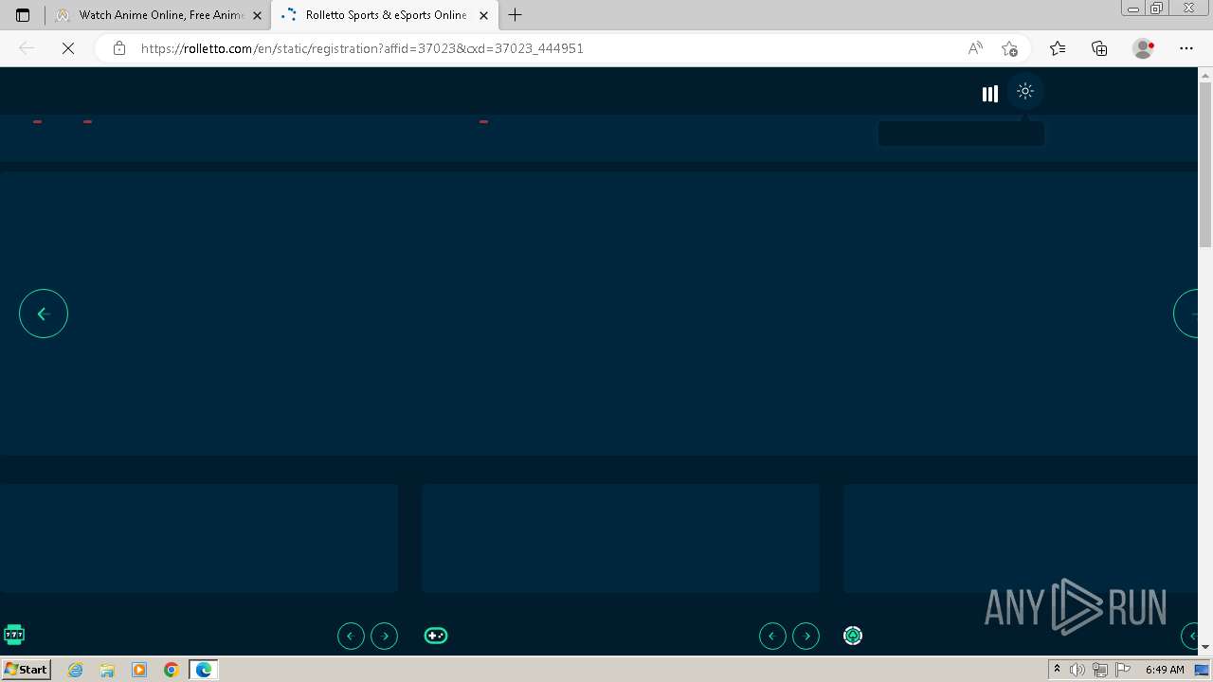Click next arrow adjacent to poker chip
This screenshot has height=682, width=1213.
[806, 636]
